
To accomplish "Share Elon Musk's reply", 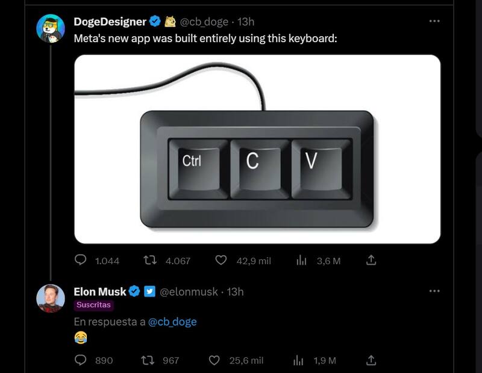I will tap(372, 360).
